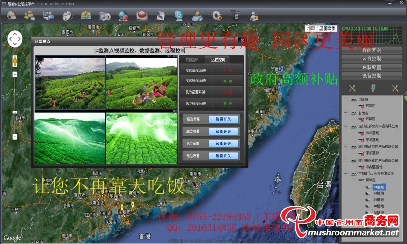This screenshot has width=407, height=244.
Task: Select 石家庄 in the device tree
Action: (x=370, y=106)
